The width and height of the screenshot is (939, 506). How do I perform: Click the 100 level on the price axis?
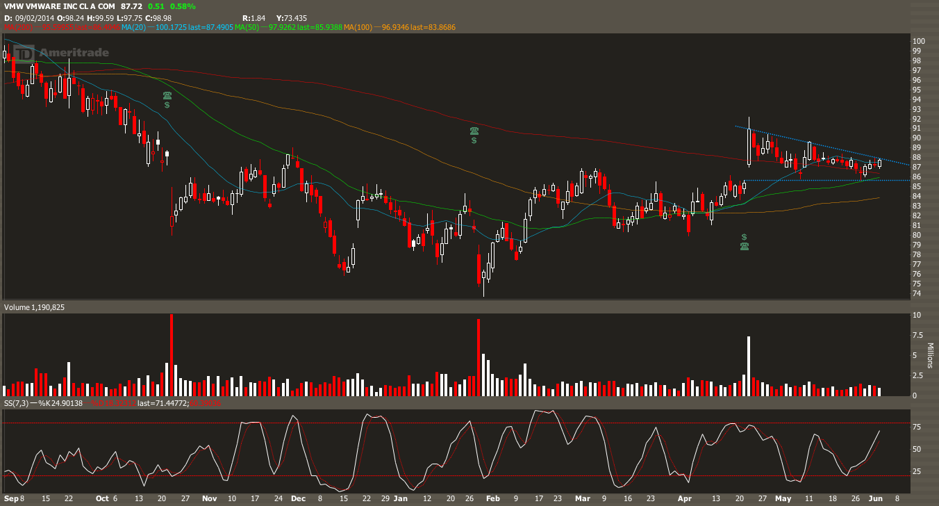coord(917,41)
